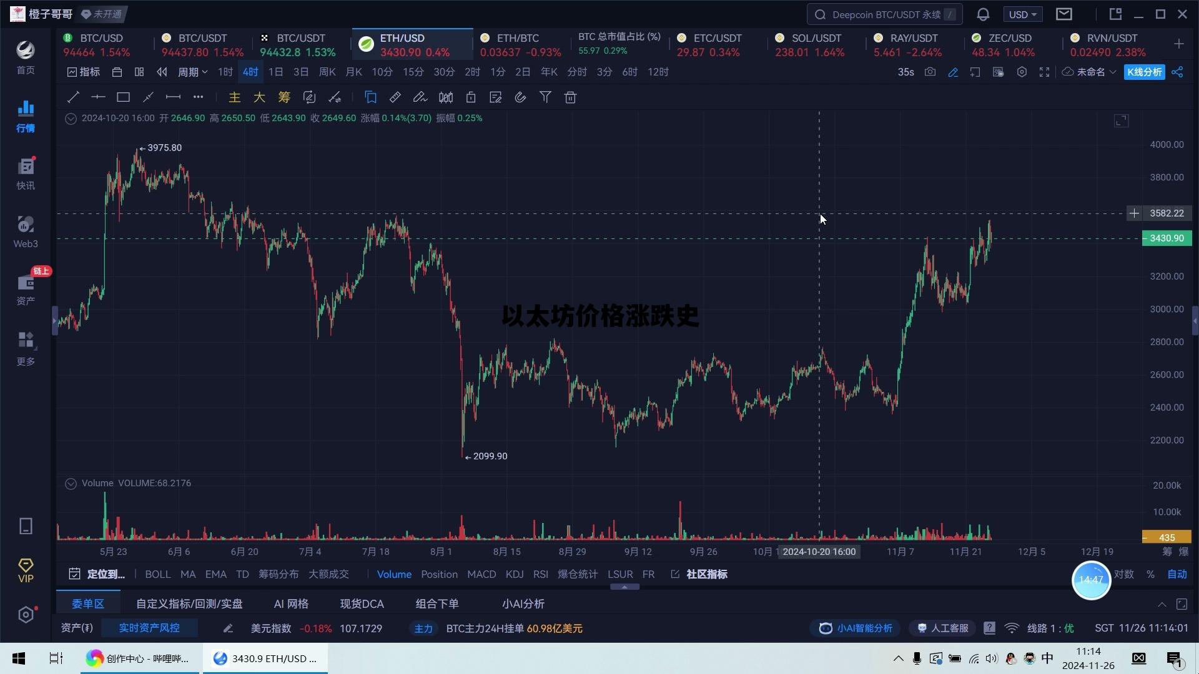Click the 筹 chip distribution icon
Screen dimensions: 1199x674
(x=284, y=97)
